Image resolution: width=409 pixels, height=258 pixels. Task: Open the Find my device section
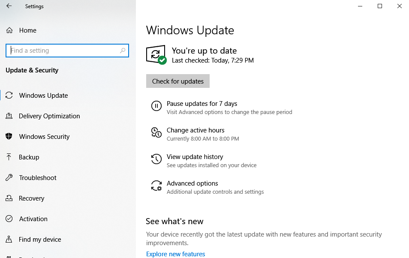coord(40,240)
